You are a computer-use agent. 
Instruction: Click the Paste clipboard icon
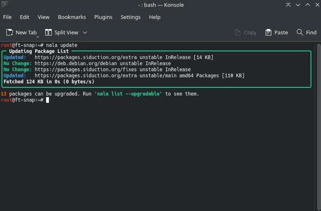[x=268, y=33]
